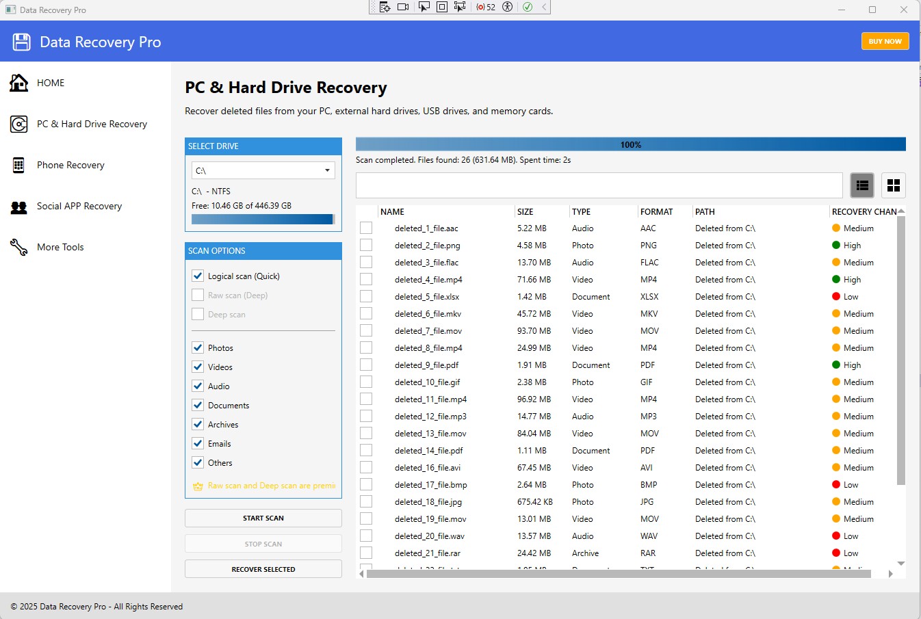Uncheck the Audio file type checkbox
The image size is (921, 619).
pyautogui.click(x=198, y=386)
